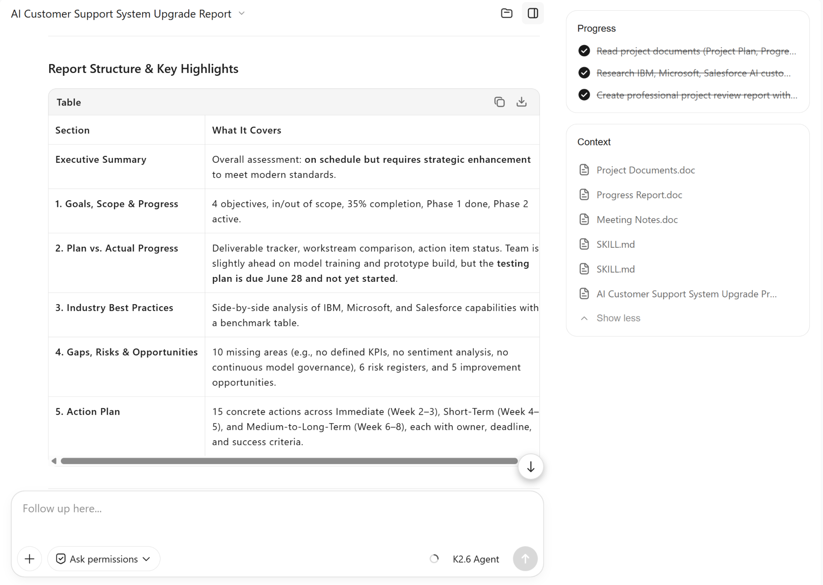Add attachment with the plus button
The height and width of the screenshot is (585, 823).
click(30, 559)
